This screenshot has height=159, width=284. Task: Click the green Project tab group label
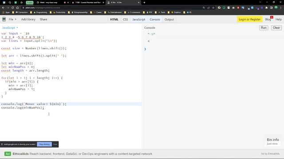(30, 3)
